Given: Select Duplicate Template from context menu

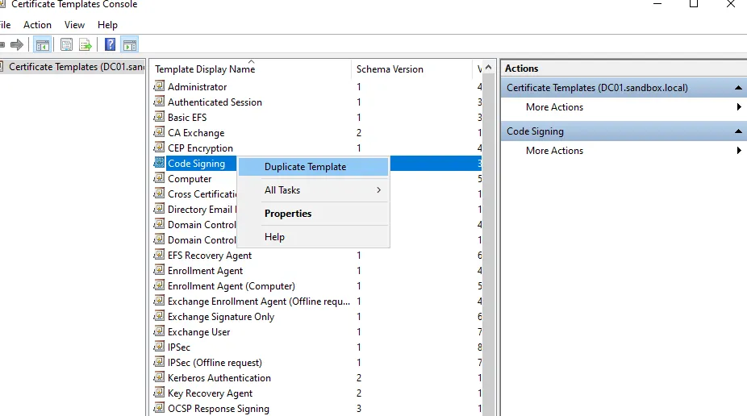Looking at the screenshot, I should click(305, 167).
